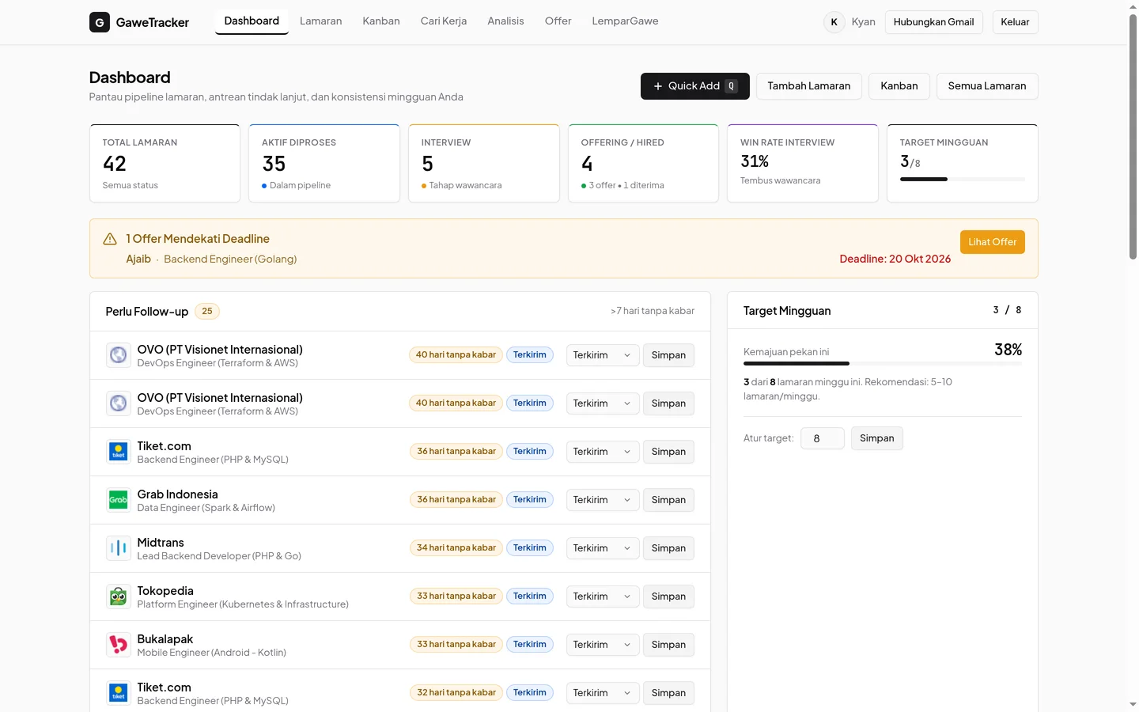Image resolution: width=1139 pixels, height=712 pixels.
Task: Click the progress bar in Target Mingguan card
Action: [x=962, y=180]
